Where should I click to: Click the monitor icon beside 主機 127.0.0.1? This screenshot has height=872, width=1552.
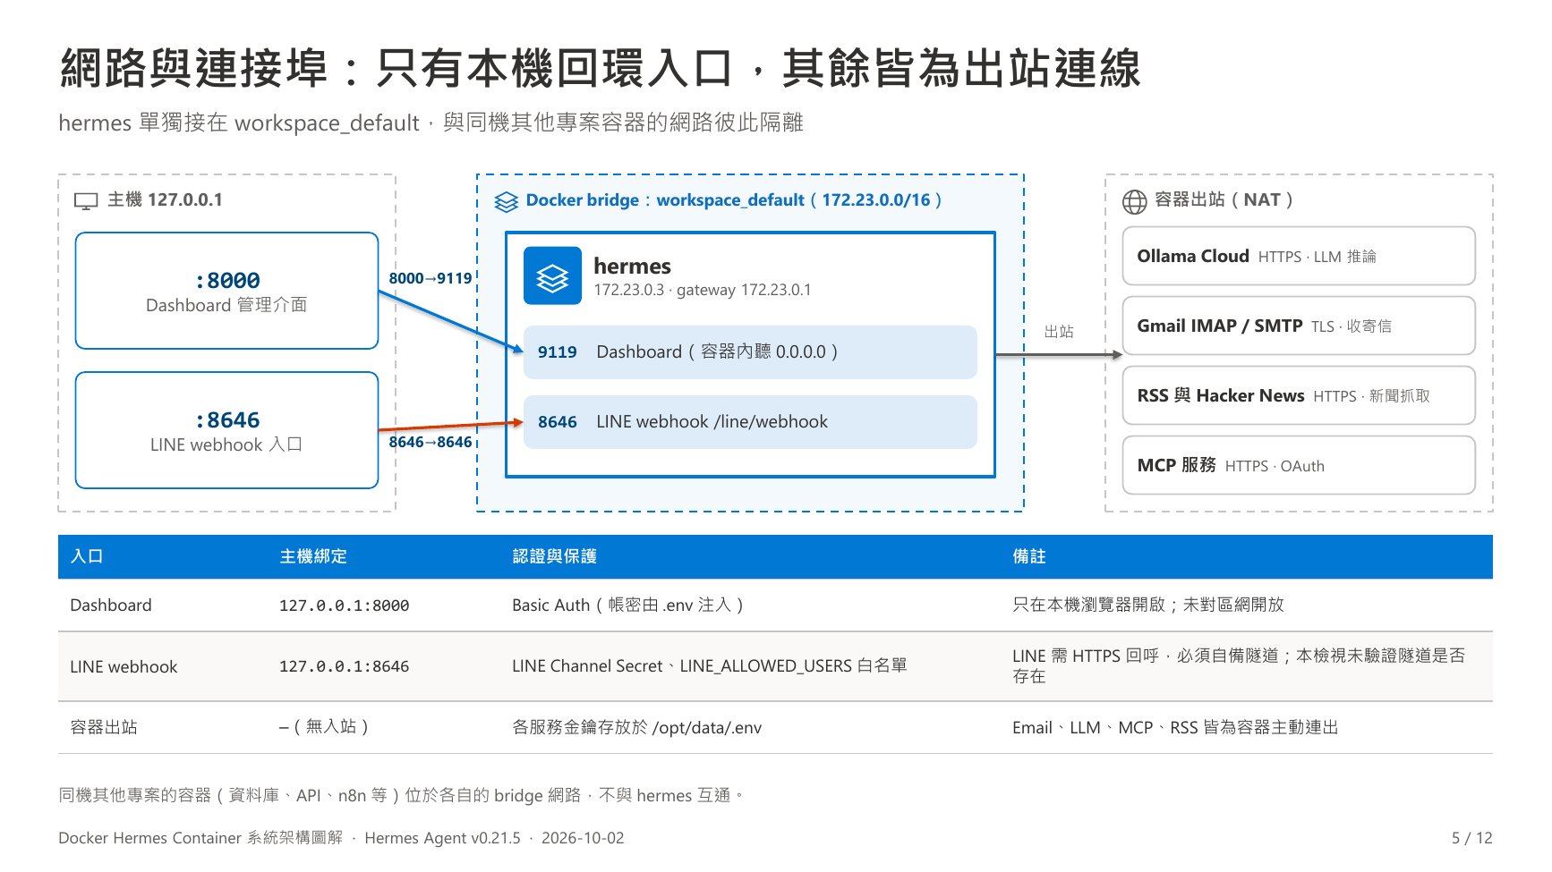pos(85,201)
